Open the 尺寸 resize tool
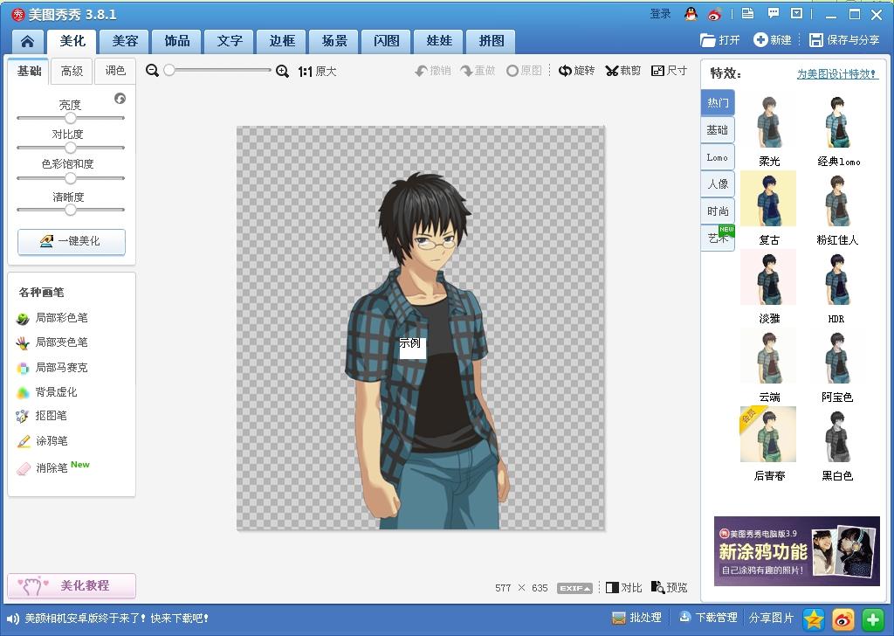The height and width of the screenshot is (636, 894). [669, 71]
